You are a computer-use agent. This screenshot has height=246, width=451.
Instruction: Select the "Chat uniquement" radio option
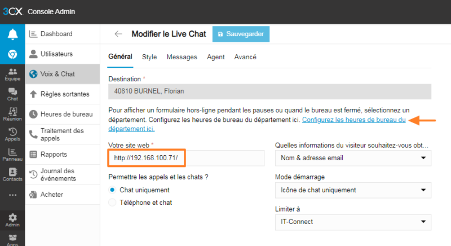(112, 190)
